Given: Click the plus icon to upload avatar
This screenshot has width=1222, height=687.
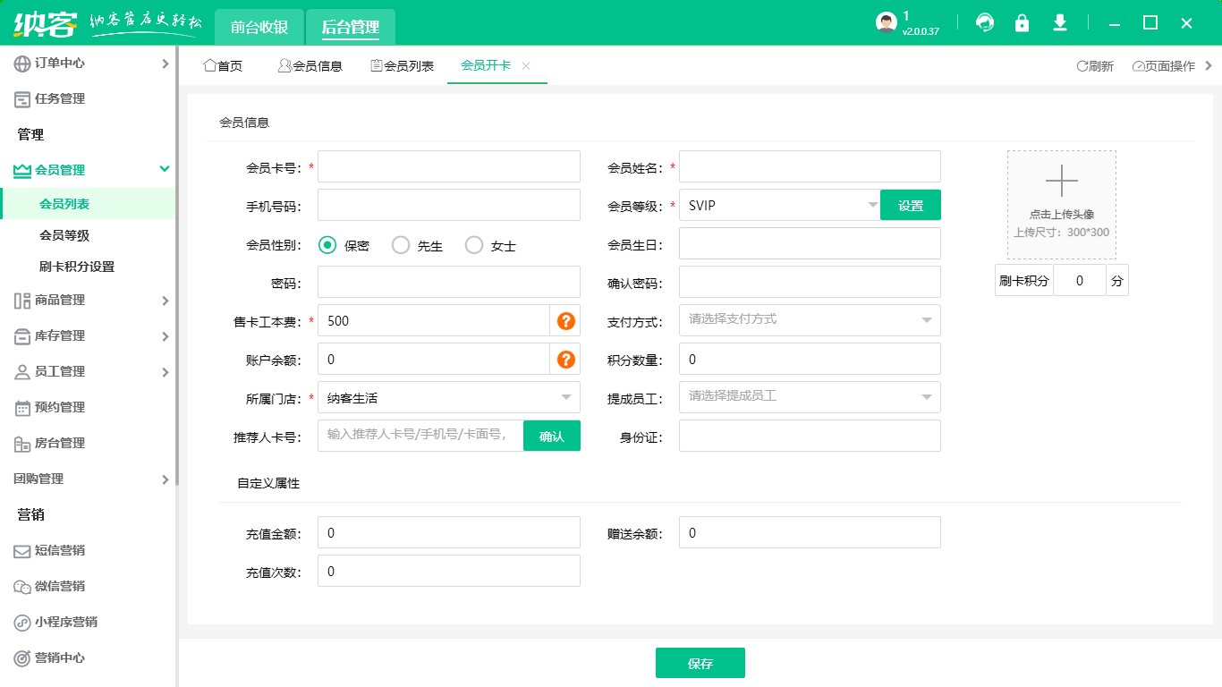Looking at the screenshot, I should [1062, 182].
